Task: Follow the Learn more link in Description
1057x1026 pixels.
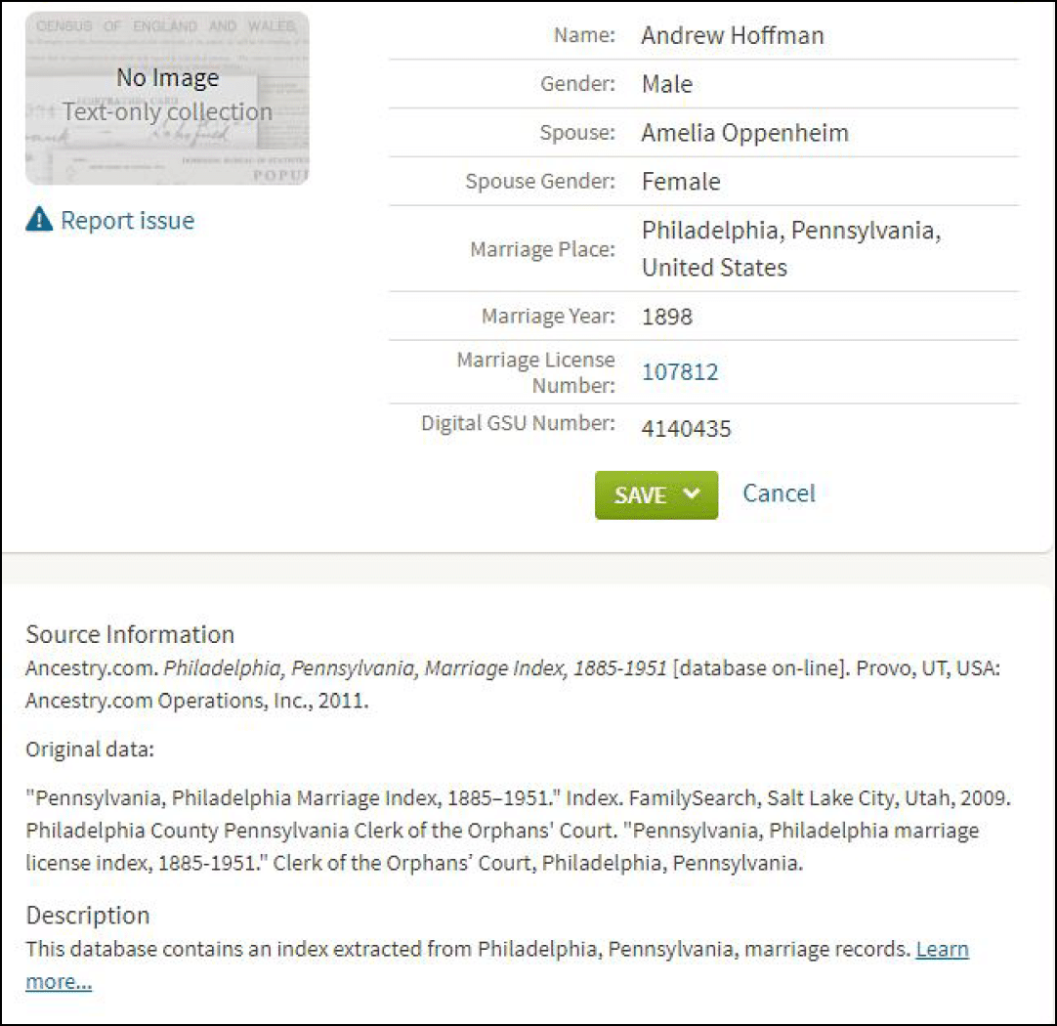Action: pyautogui.click(x=942, y=949)
